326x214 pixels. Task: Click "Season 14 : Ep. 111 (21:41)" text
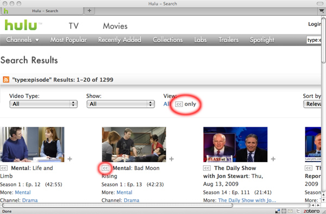[237, 192]
